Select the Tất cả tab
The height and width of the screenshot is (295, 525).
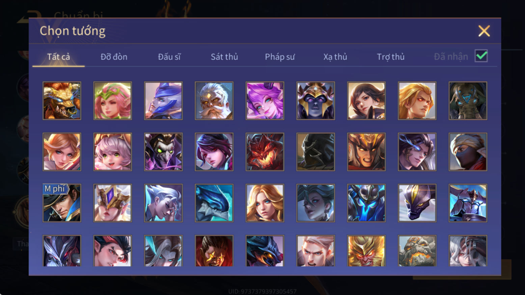click(x=58, y=57)
